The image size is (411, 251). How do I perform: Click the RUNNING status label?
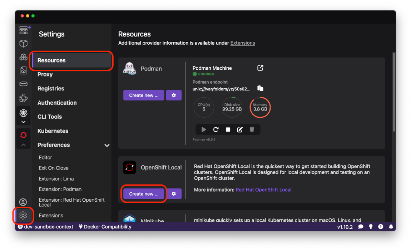(x=206, y=74)
